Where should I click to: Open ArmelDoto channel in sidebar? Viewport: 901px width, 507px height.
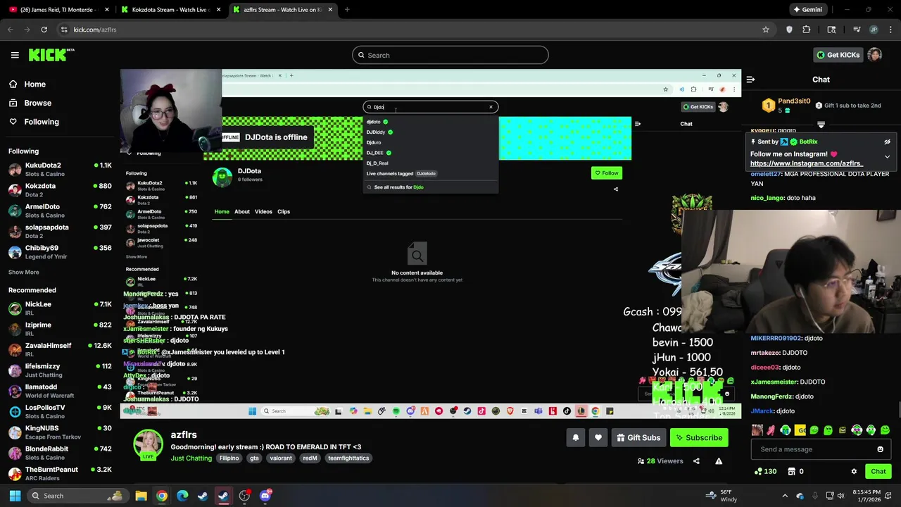click(x=60, y=211)
